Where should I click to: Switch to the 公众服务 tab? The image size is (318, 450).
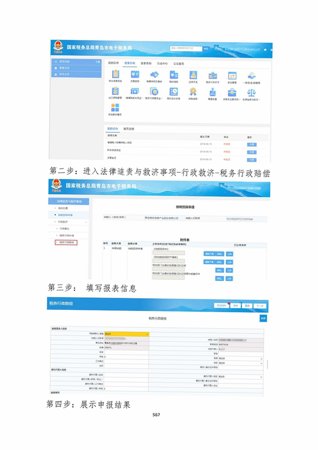178,64
